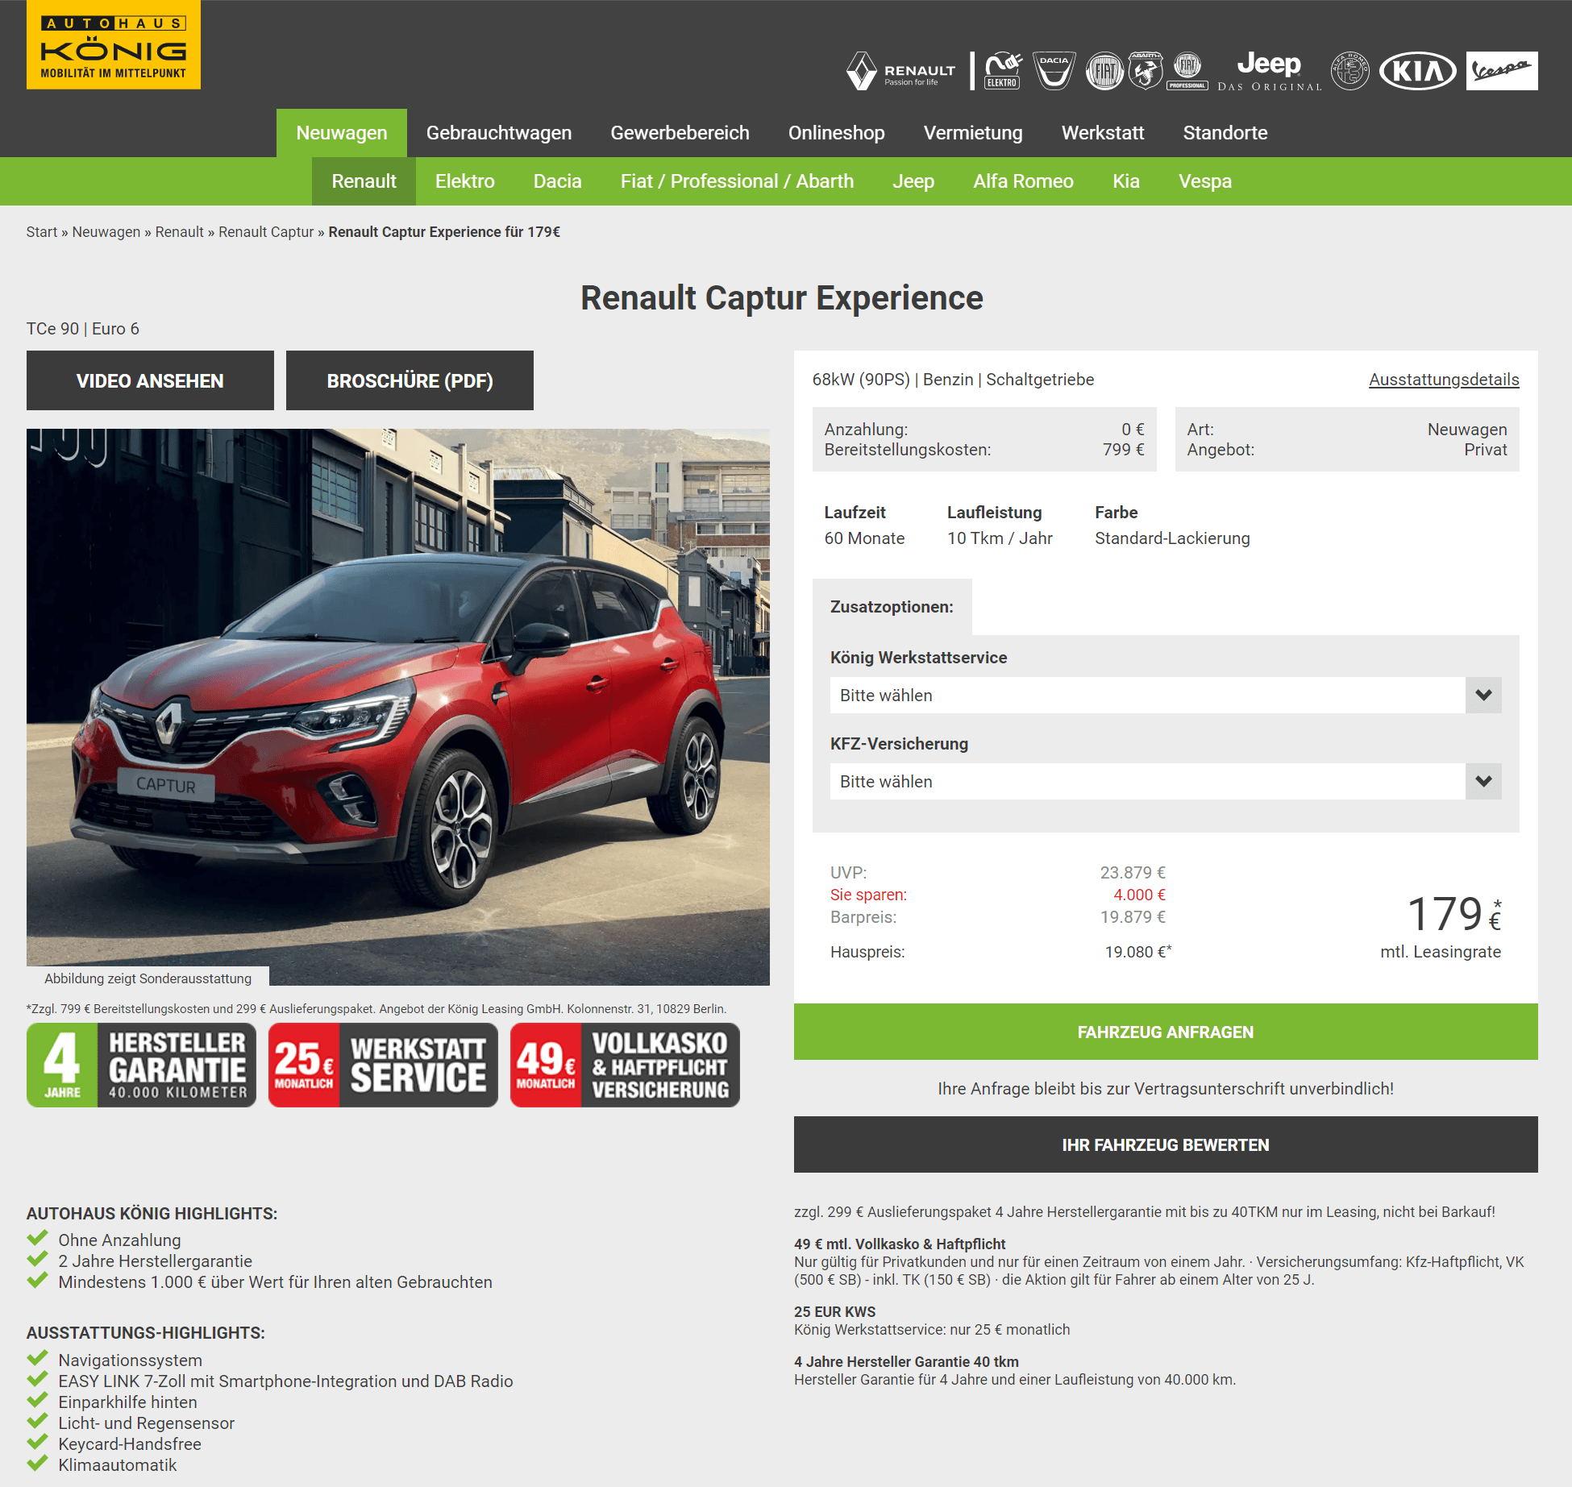Click the 'Navigationssystem' highlight entry
Viewport: 1572px width, 1487px height.
point(130,1360)
